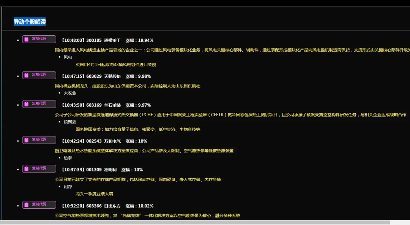
Task: Click the timestamp 【10:42:24】
Action: [x=73, y=141]
